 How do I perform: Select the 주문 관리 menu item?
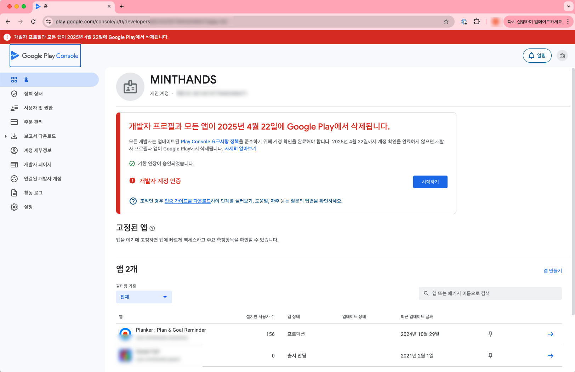point(49,122)
